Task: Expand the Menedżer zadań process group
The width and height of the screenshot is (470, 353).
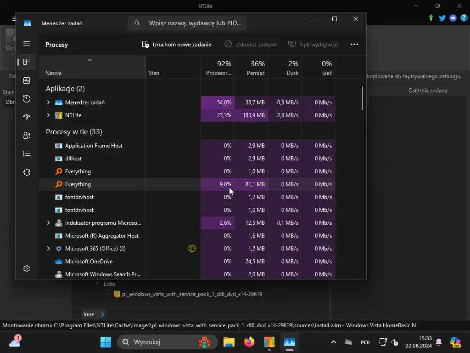Action: 48,102
